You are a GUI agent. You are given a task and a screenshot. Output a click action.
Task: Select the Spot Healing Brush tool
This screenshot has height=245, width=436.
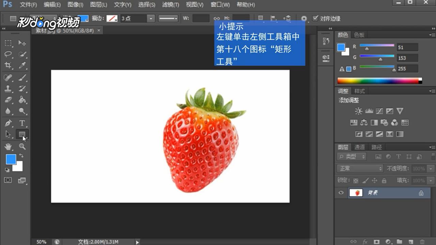coord(8,78)
